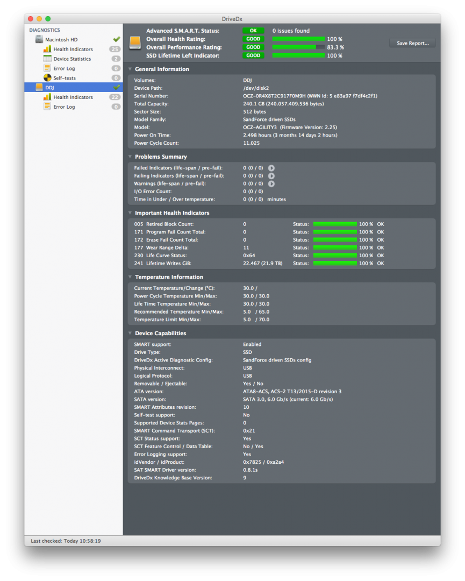
Task: Click the Overall Performance Rating progress bar
Action: pyautogui.click(x=298, y=47)
